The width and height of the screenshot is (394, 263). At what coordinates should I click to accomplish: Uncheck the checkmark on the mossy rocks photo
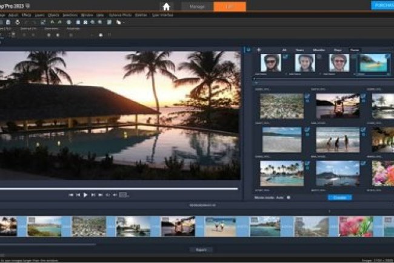point(307,96)
